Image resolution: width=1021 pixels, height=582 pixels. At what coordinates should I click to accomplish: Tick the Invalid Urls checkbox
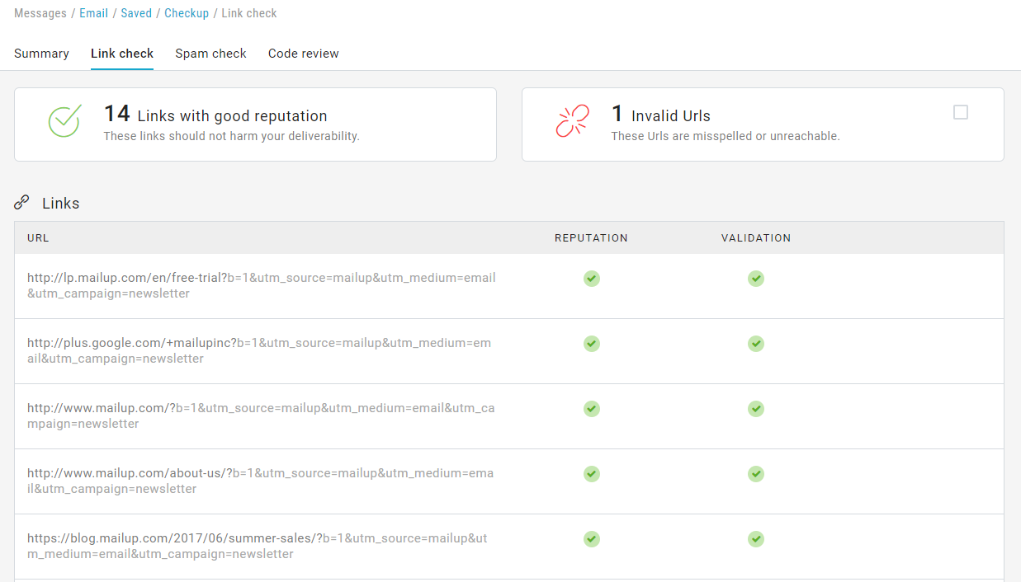(960, 113)
